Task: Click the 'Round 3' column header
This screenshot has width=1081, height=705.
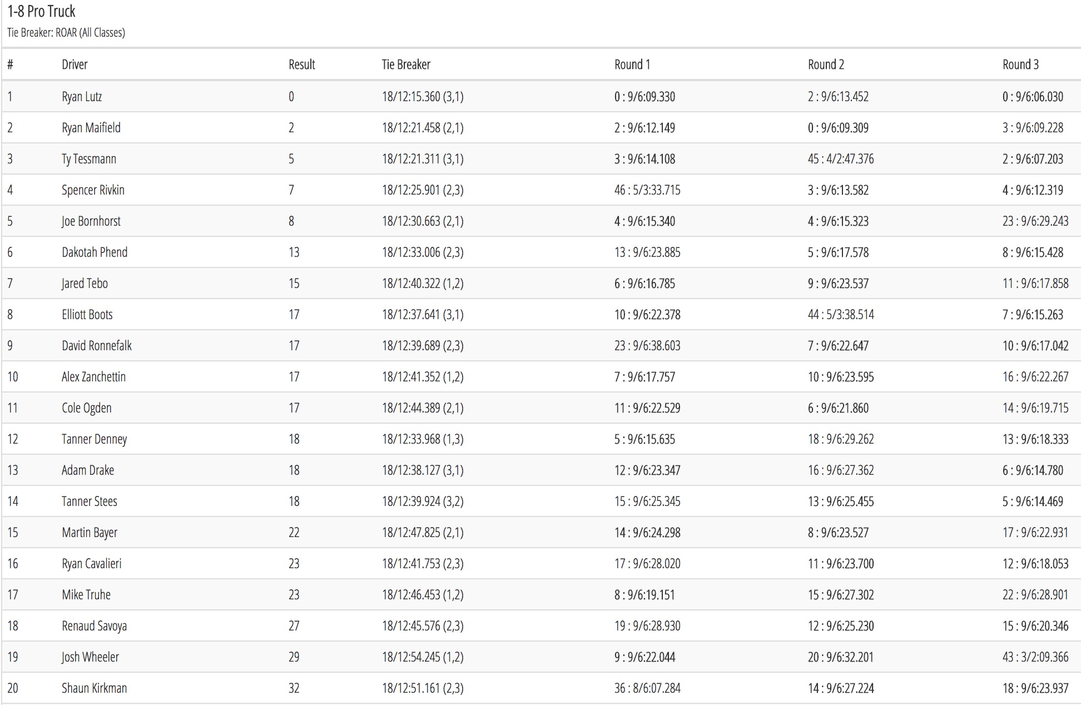Action: pyautogui.click(x=1020, y=64)
